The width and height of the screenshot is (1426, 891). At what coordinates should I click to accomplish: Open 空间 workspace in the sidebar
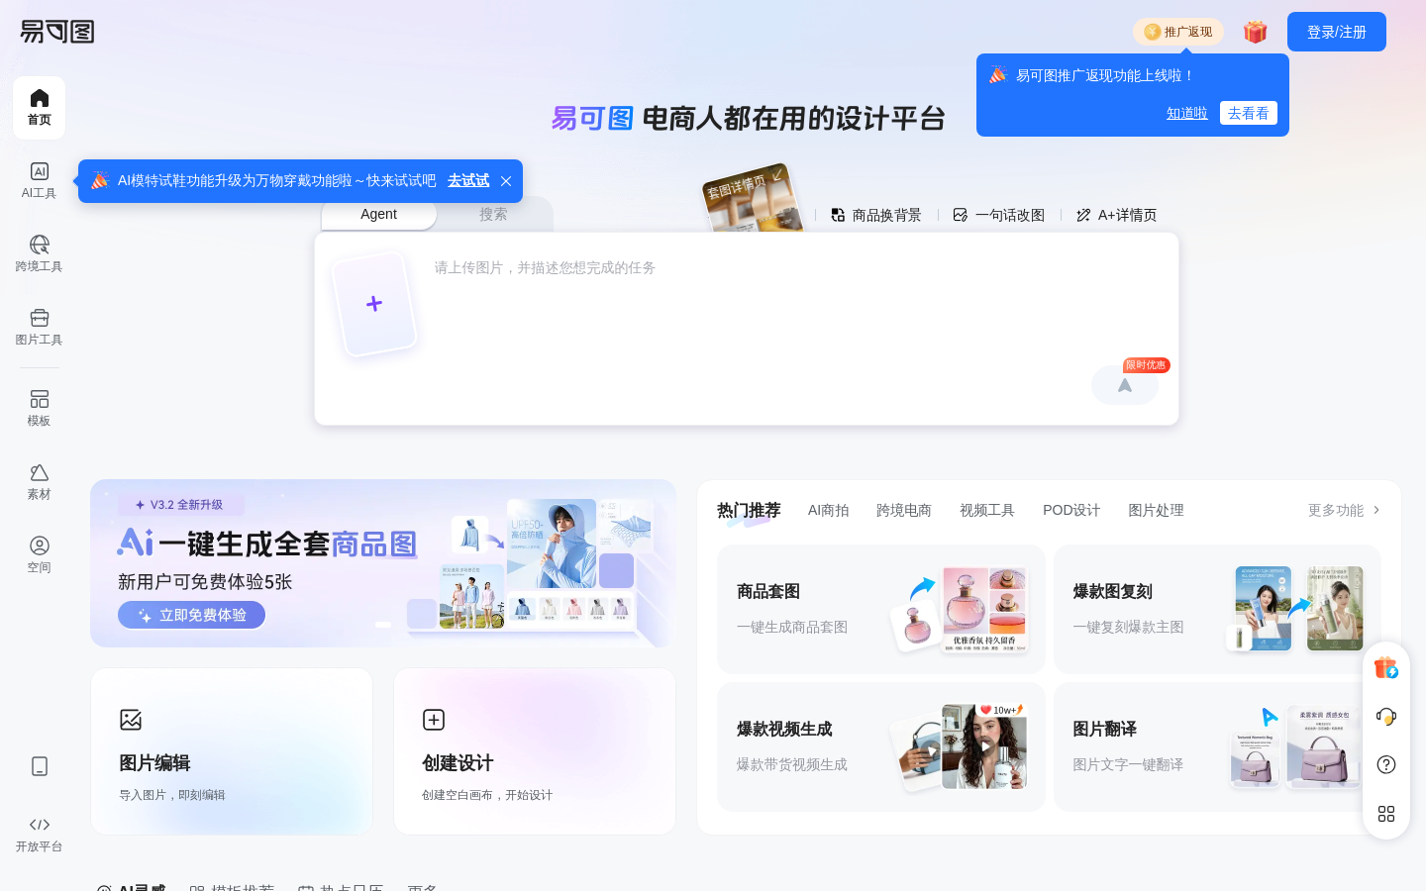tap(40, 555)
